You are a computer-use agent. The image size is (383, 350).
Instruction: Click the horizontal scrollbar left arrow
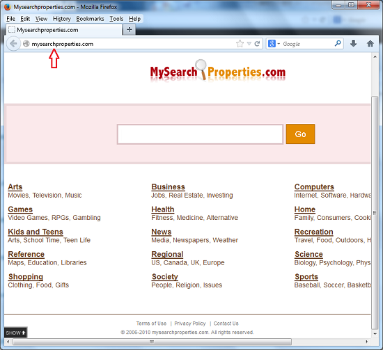8,342
